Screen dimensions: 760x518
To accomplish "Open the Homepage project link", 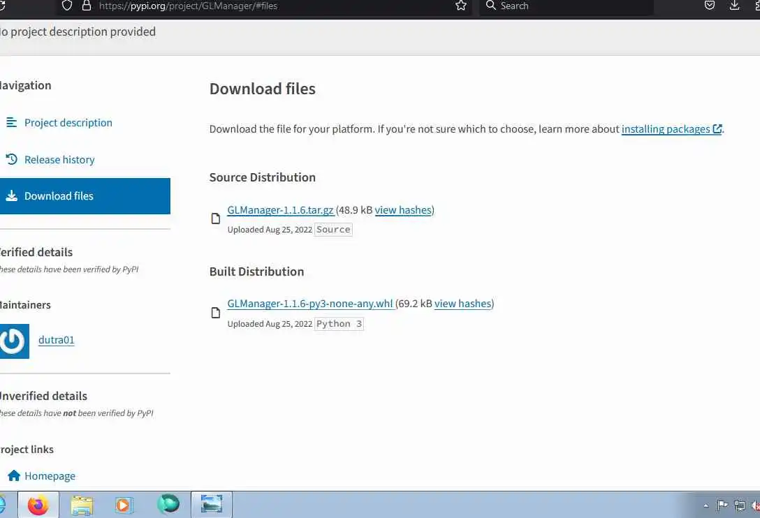I will tap(50, 476).
